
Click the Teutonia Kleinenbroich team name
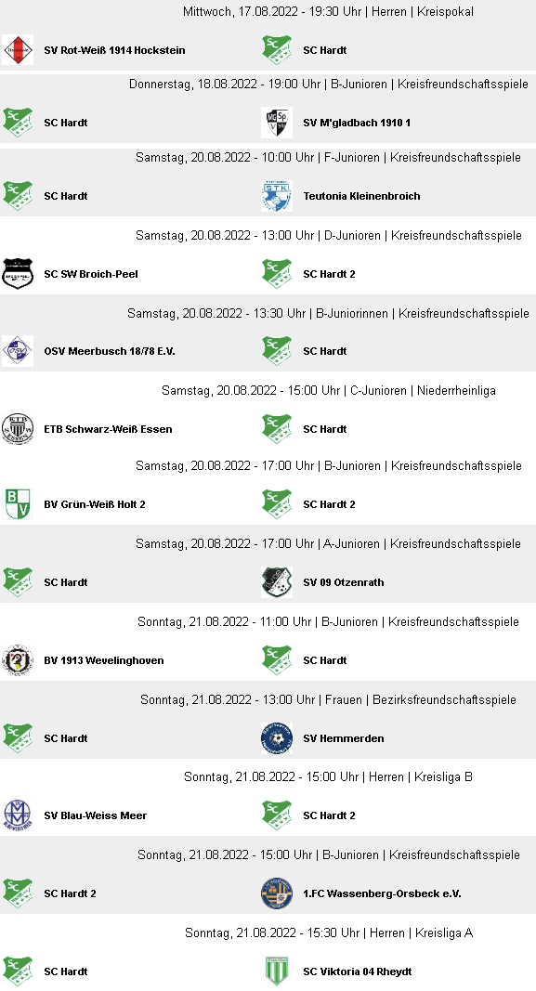(x=361, y=196)
